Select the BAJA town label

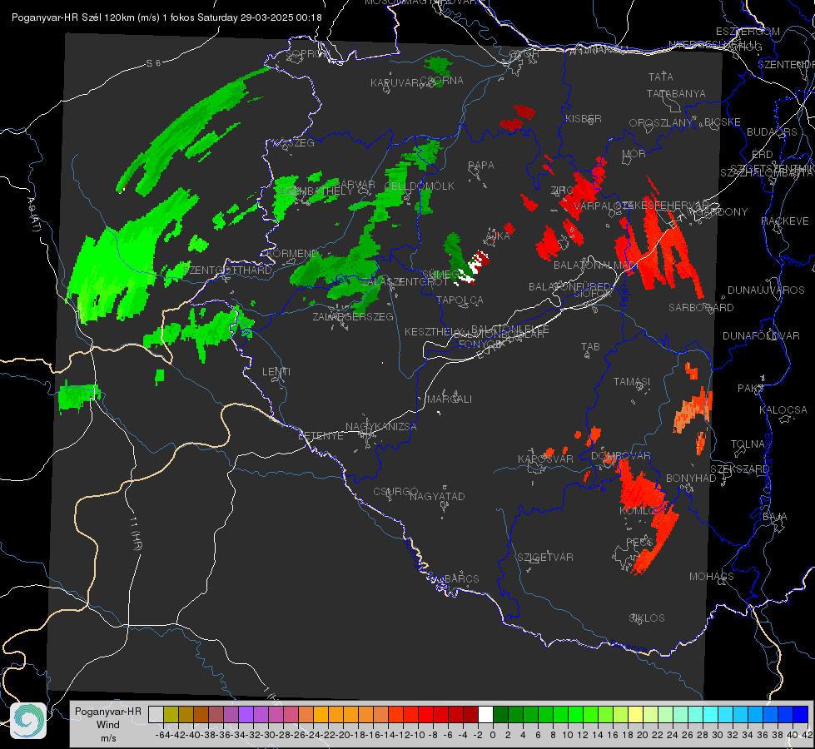[x=775, y=517]
